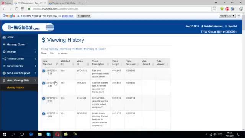Click the Settings gear icon in the sidebar
The height and width of the screenshot is (138, 245).
pyautogui.click(x=4, y=52)
